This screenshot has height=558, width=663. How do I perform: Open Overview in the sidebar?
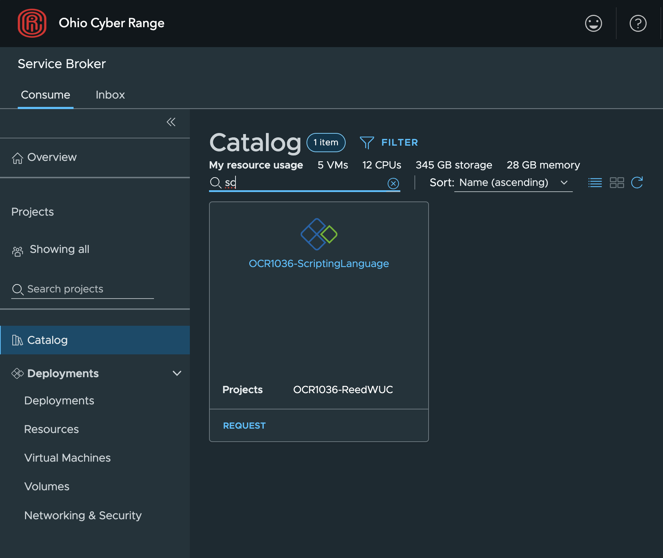(x=95, y=157)
